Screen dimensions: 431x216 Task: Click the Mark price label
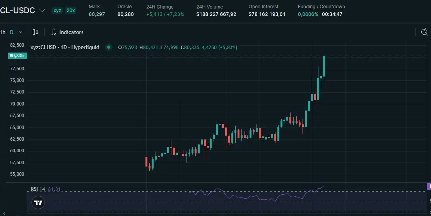(x=94, y=7)
